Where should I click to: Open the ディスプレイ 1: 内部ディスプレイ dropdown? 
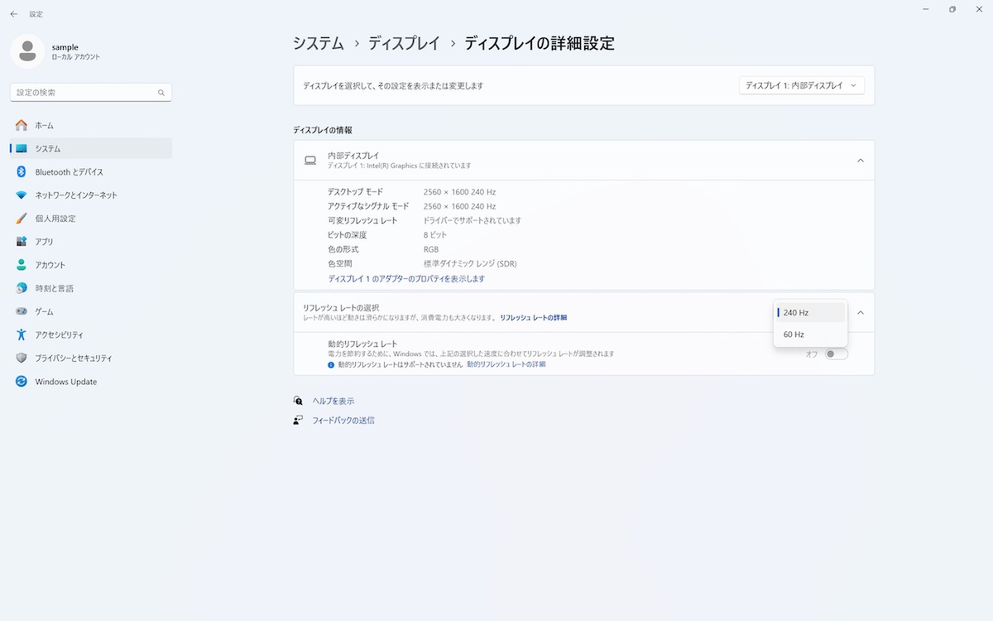click(x=801, y=85)
